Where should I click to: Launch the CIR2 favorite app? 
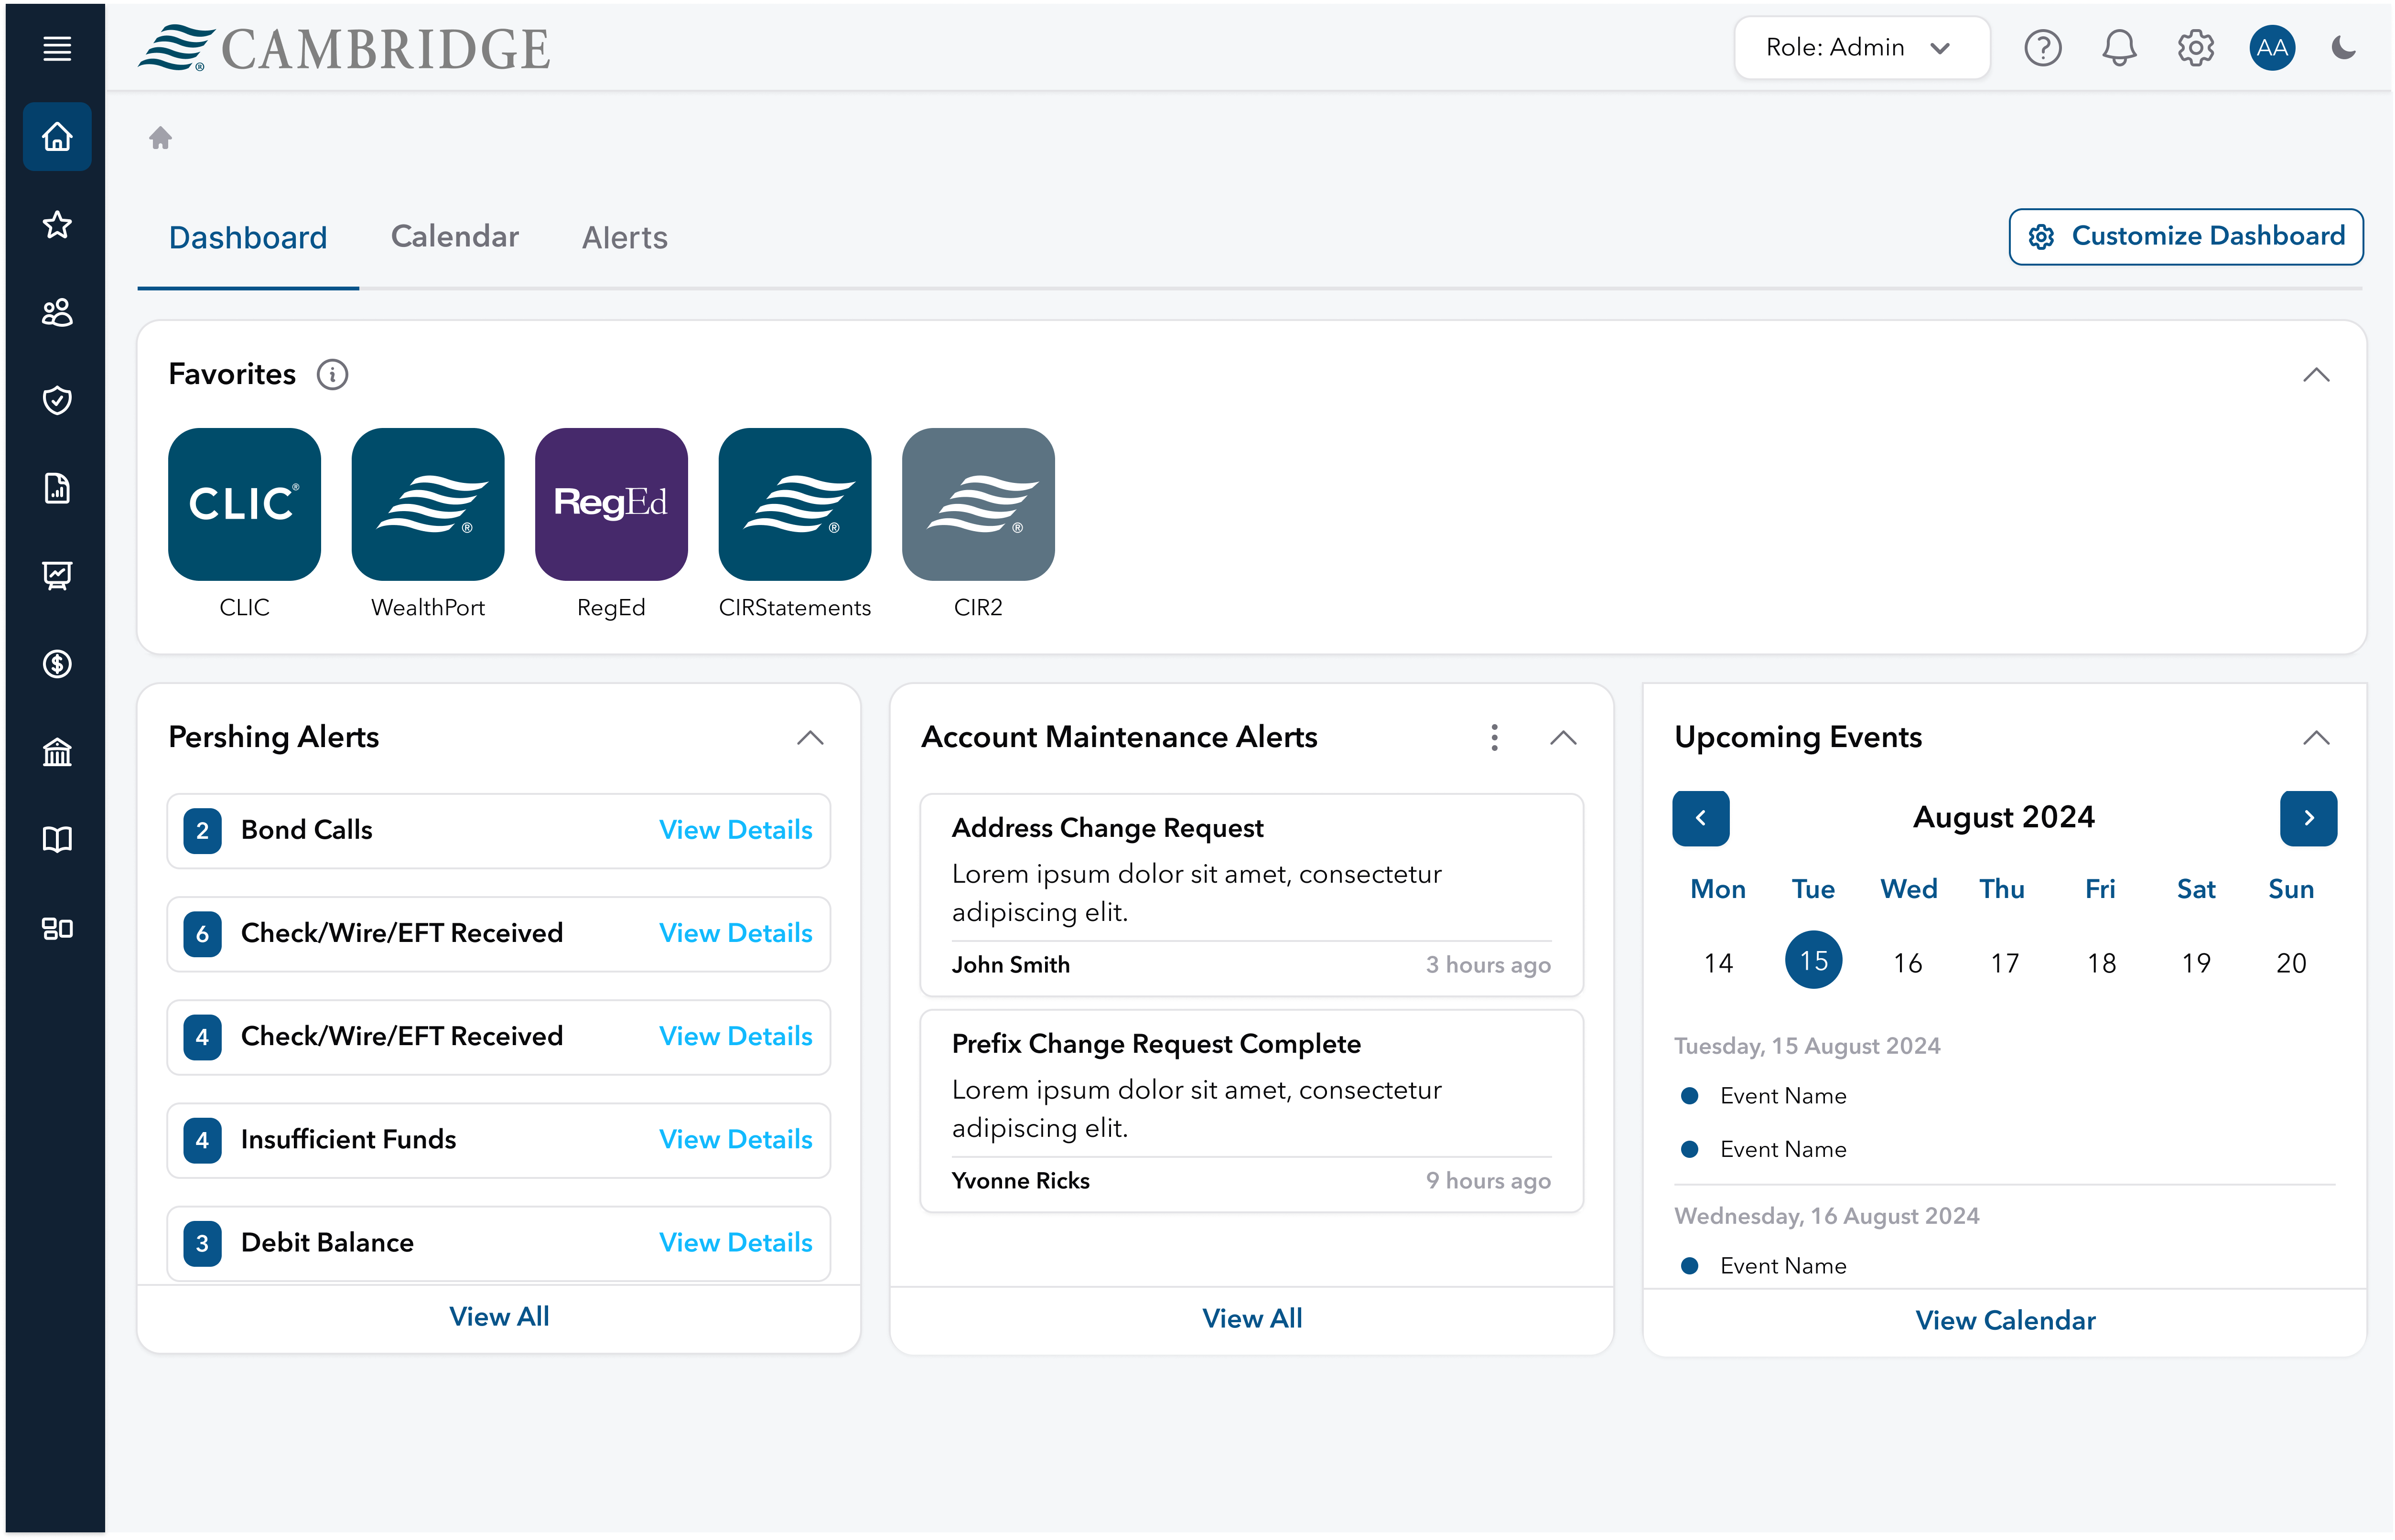tap(979, 504)
